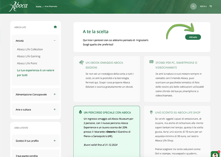This screenshot has width=221, height=157.
Task: Expand Gestisci il tuo profilo
Action: [x=55, y=141]
